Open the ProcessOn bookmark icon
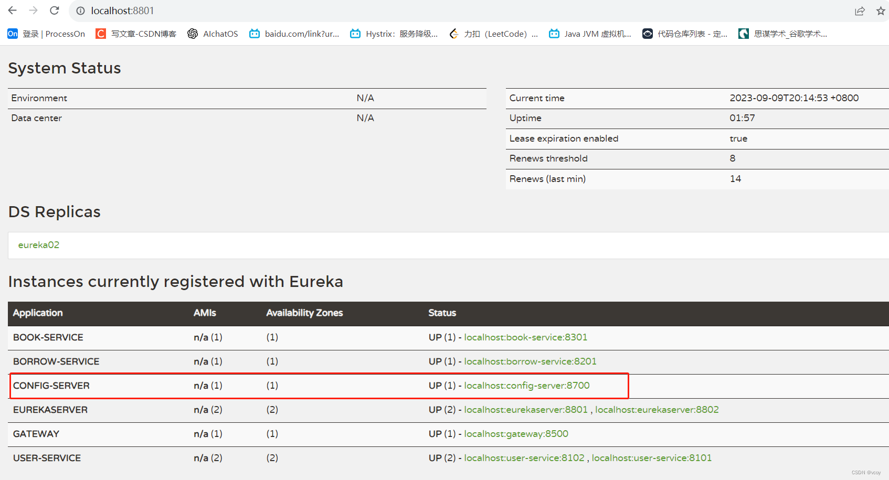 click(x=13, y=34)
